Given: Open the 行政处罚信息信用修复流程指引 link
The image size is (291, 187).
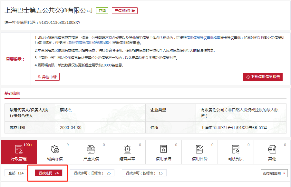Looking at the screenshot, I should click(x=89, y=43).
